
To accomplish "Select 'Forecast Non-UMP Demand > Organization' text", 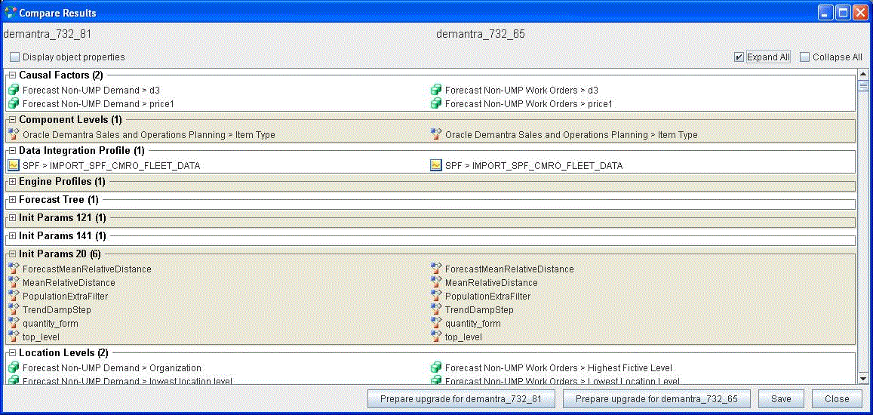I will pos(112,367).
